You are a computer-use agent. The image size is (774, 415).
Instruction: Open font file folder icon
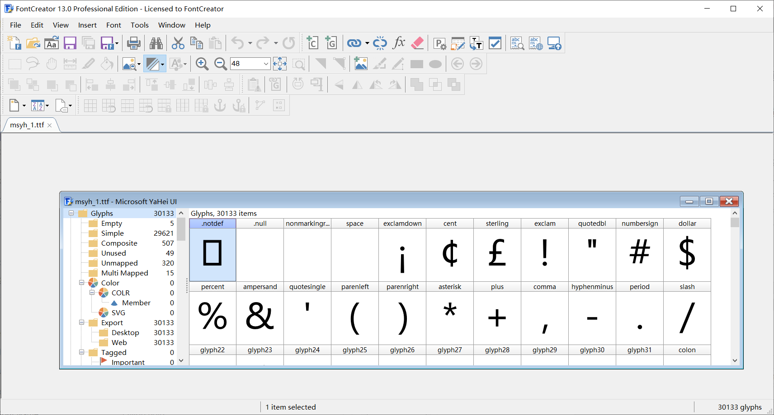click(33, 43)
